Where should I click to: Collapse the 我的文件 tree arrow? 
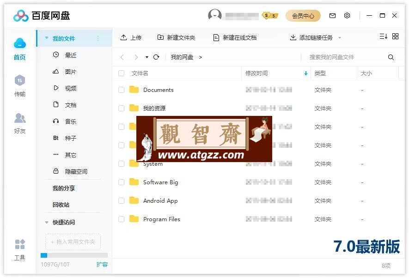47,38
